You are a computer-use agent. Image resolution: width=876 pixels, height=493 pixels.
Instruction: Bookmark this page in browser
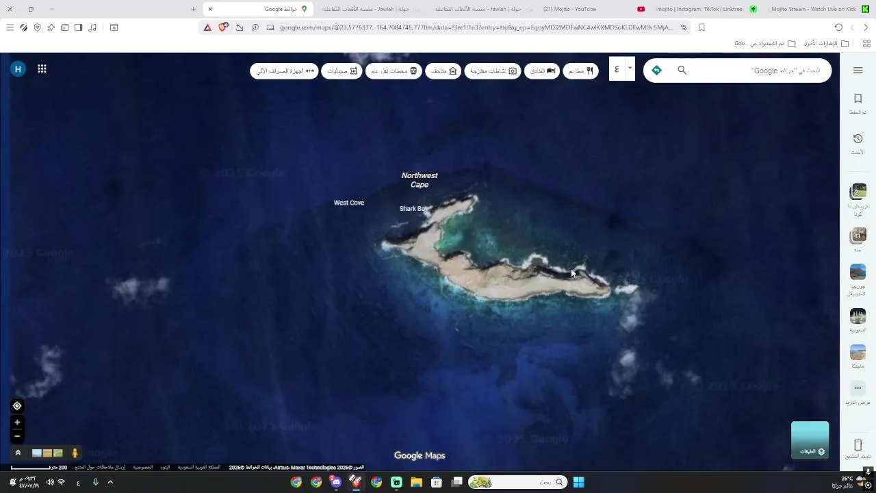[x=701, y=27]
